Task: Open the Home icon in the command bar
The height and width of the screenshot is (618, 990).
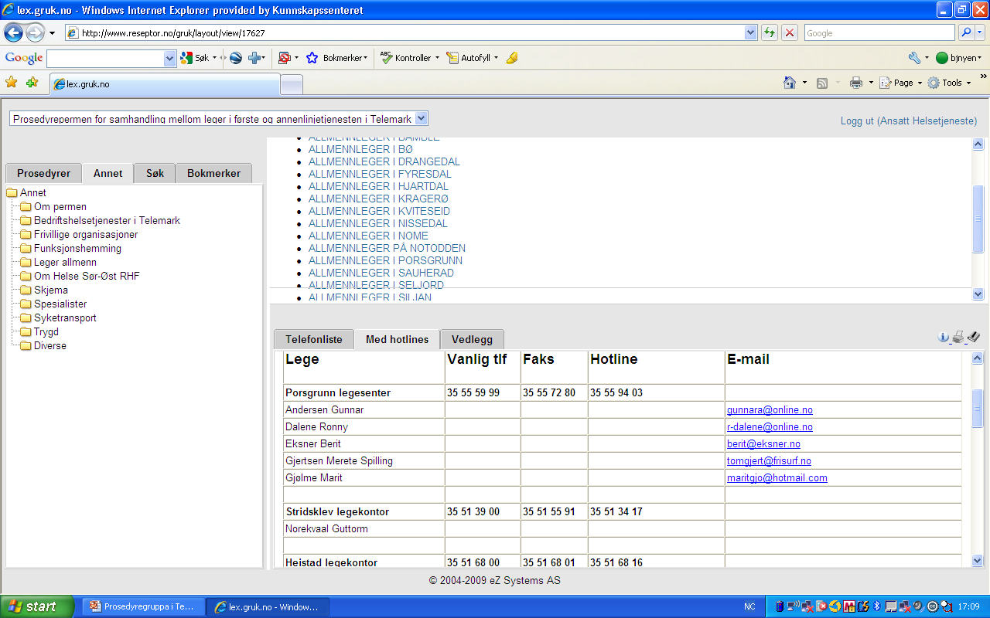Action: 790,83
